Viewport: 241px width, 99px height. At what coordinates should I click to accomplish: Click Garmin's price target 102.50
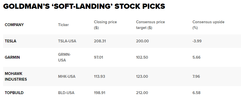(x=142, y=57)
